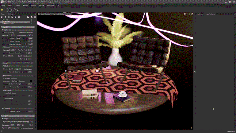Click the new folder icon in Scene toolbar
Screen dimensions: 236x133
[x=28, y=17]
